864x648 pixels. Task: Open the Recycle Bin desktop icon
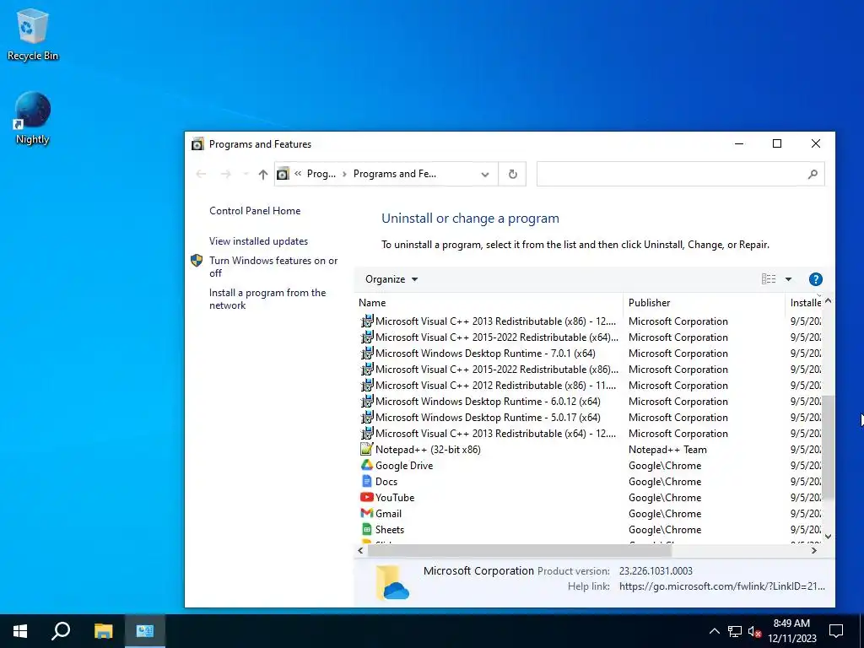[x=33, y=34]
